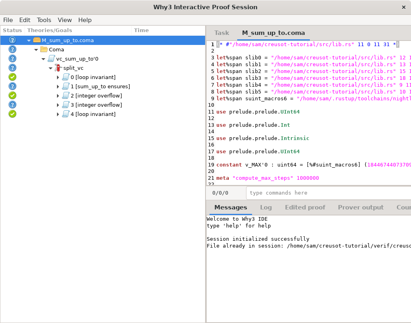The height and width of the screenshot is (323, 411).
Task: Click the question-mark icon beside vc_sum_up_to'0
Action: (12, 58)
